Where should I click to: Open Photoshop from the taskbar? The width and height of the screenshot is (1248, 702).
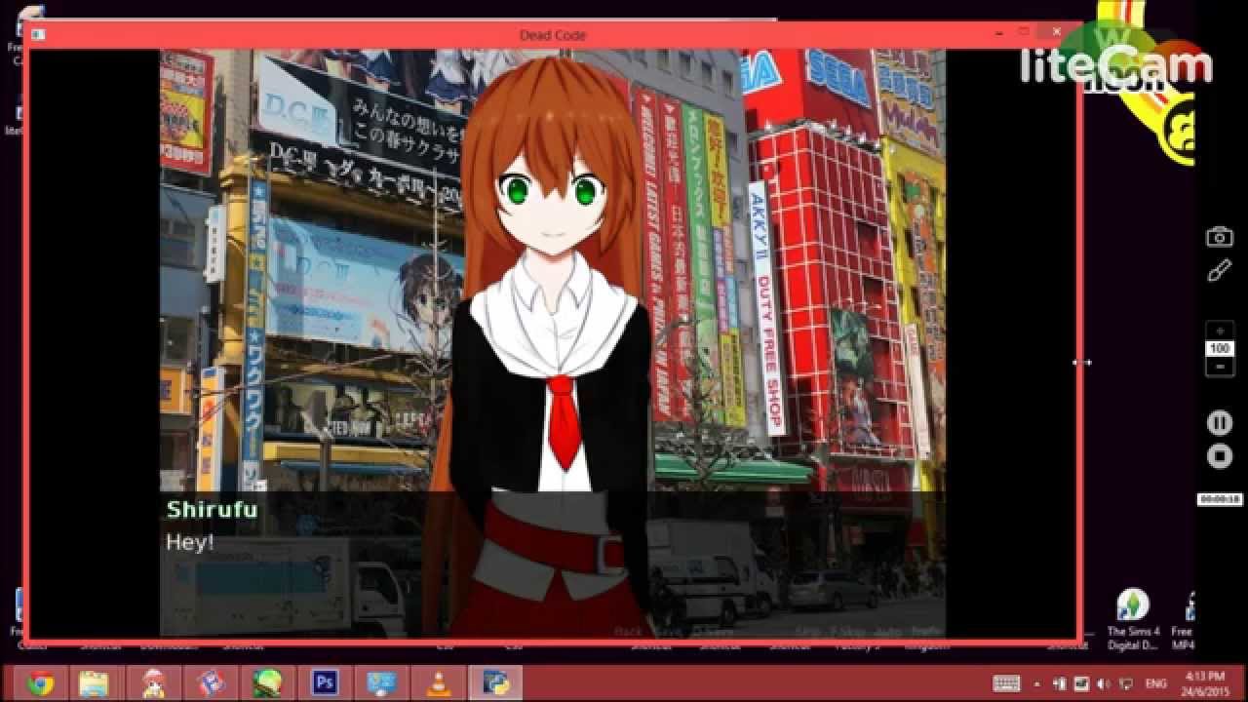pos(325,683)
